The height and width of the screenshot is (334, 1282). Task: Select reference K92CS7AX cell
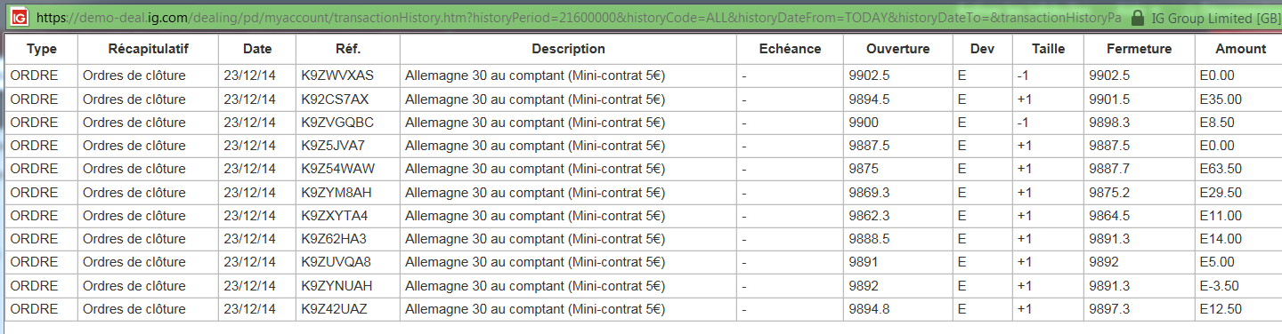coord(348,99)
